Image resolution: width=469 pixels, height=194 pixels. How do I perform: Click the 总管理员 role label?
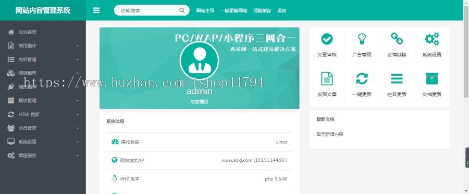199,102
